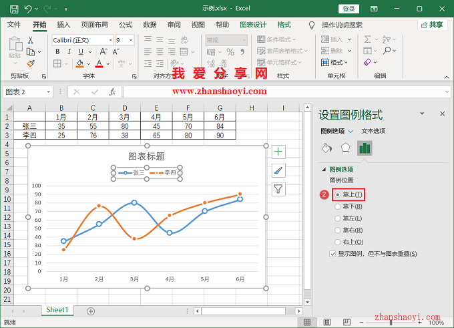Select the 靠下(B) legend position radio

coord(337,206)
